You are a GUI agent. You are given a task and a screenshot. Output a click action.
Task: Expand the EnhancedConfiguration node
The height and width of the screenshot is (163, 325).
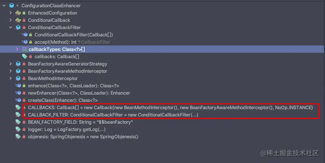click(x=11, y=13)
